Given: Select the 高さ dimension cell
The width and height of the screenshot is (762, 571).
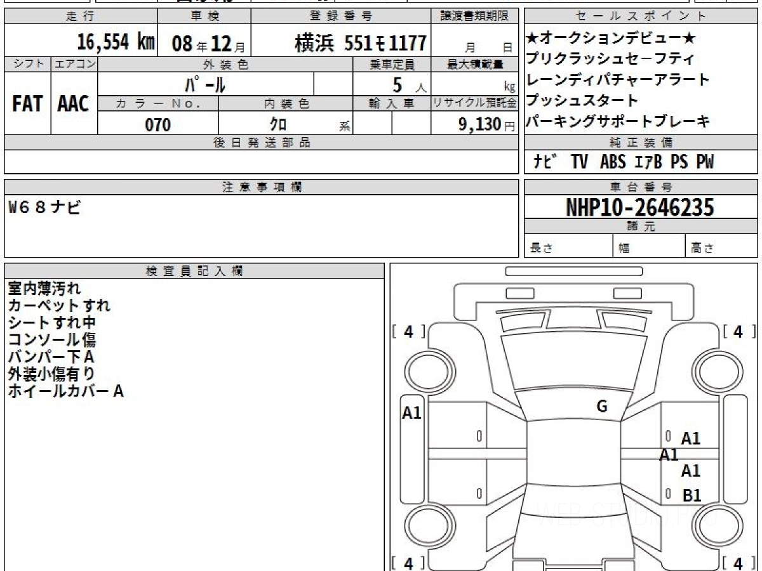Looking at the screenshot, I should [722, 247].
